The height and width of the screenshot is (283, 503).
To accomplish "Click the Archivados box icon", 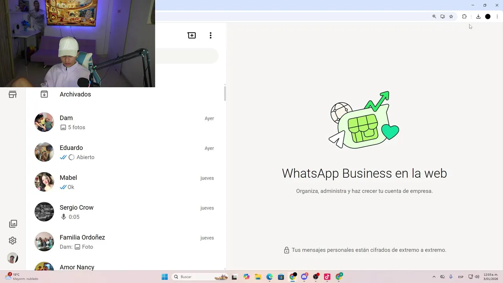I will (44, 94).
